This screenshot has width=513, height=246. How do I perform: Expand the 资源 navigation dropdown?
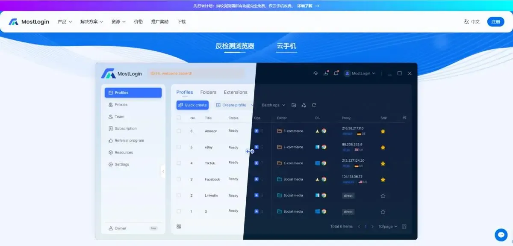[118, 22]
